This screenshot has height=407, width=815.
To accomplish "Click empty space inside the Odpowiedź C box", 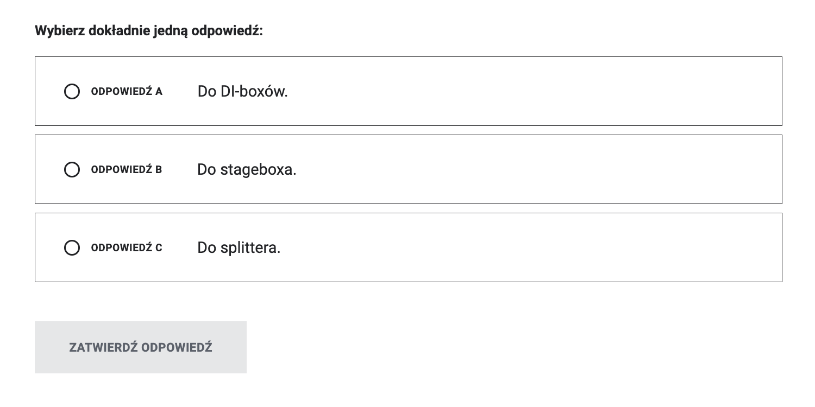I will click(516, 248).
